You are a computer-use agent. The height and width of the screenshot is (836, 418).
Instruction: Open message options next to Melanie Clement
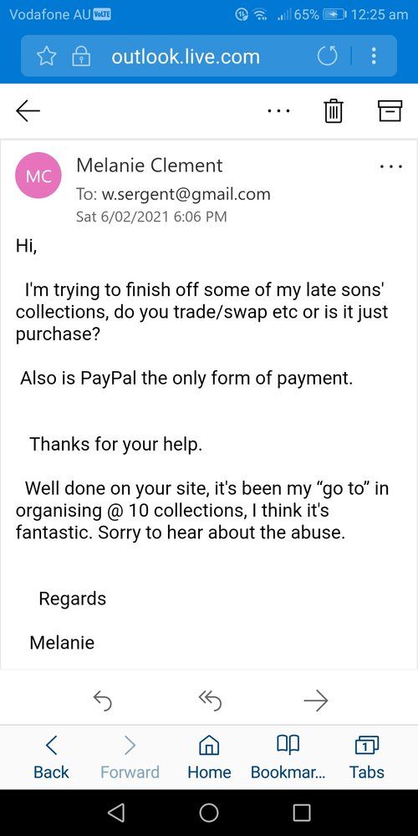(390, 167)
